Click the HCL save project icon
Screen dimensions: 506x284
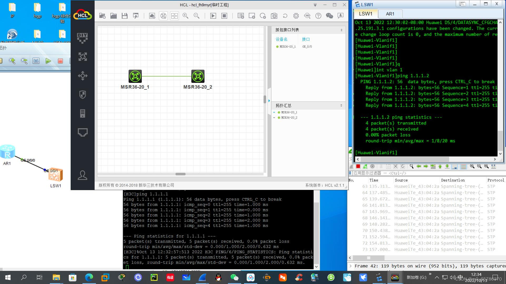[125, 16]
